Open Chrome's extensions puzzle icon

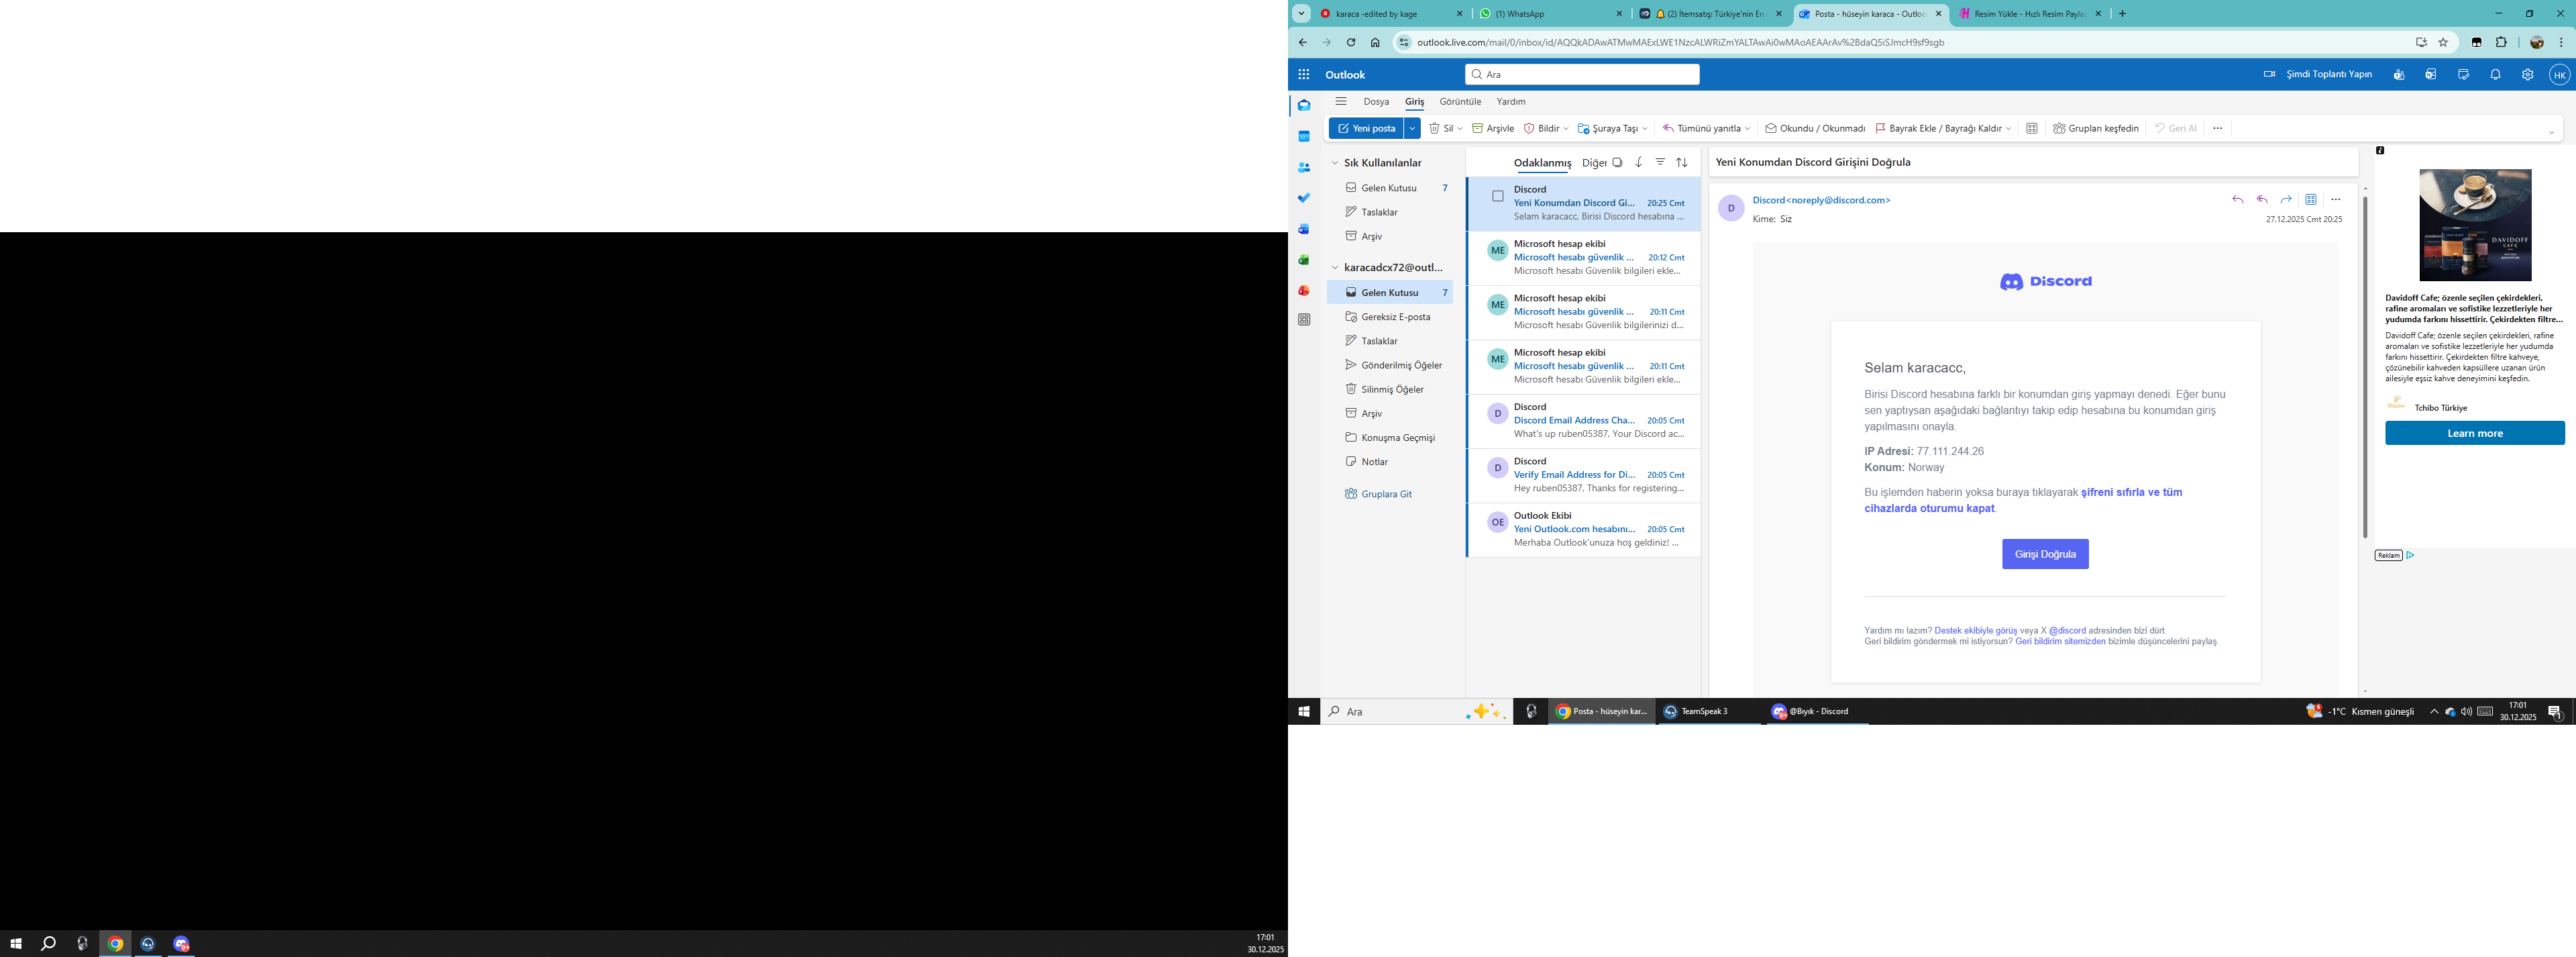pos(2501,42)
